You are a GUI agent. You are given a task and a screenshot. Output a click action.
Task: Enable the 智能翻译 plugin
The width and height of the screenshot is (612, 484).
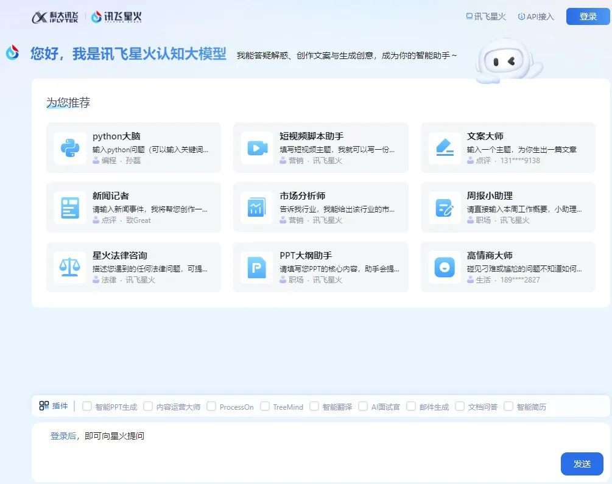[x=314, y=406]
